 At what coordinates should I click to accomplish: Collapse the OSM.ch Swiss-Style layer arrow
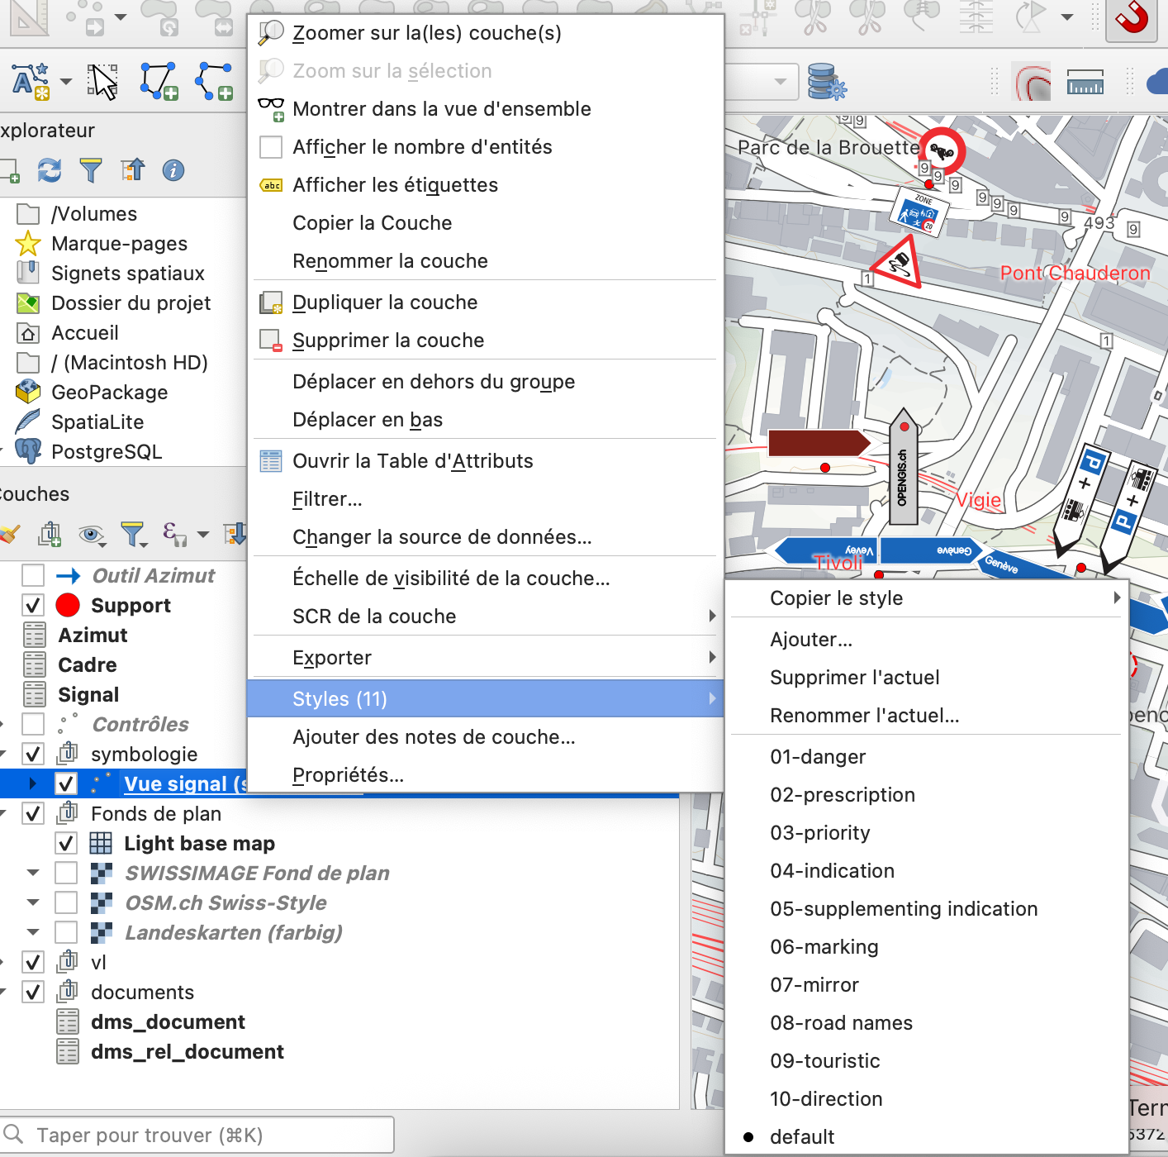(x=33, y=902)
